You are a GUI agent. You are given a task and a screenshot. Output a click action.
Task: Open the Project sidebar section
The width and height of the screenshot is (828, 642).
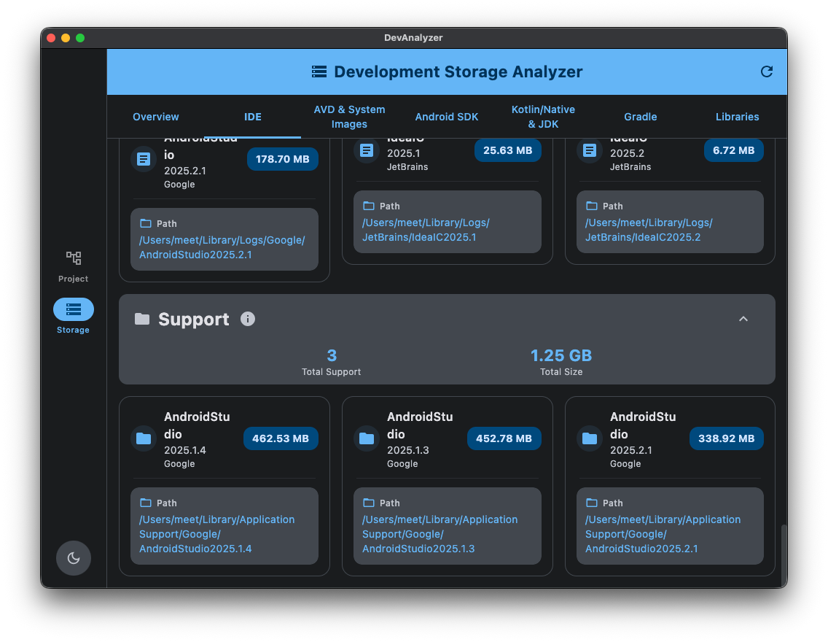74,267
